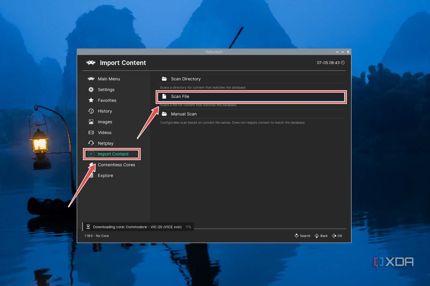Select Import Content in the sidebar
Image resolution: width=430 pixels, height=286 pixels.
click(x=113, y=154)
